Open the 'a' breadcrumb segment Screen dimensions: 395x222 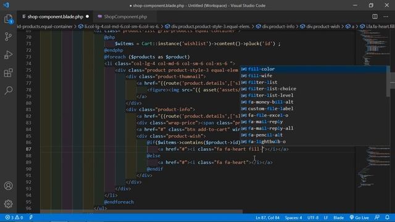coord(350,27)
